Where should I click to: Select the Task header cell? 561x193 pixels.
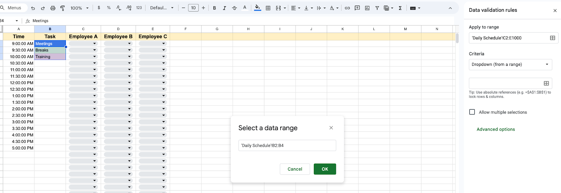tap(50, 36)
